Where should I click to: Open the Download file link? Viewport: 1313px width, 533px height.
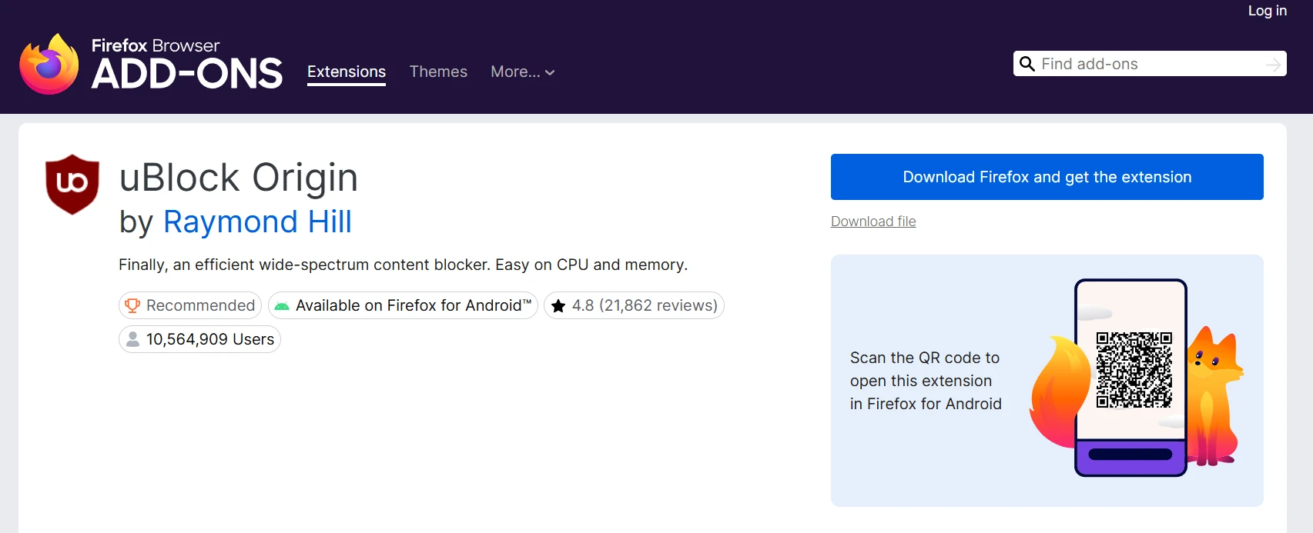point(873,222)
